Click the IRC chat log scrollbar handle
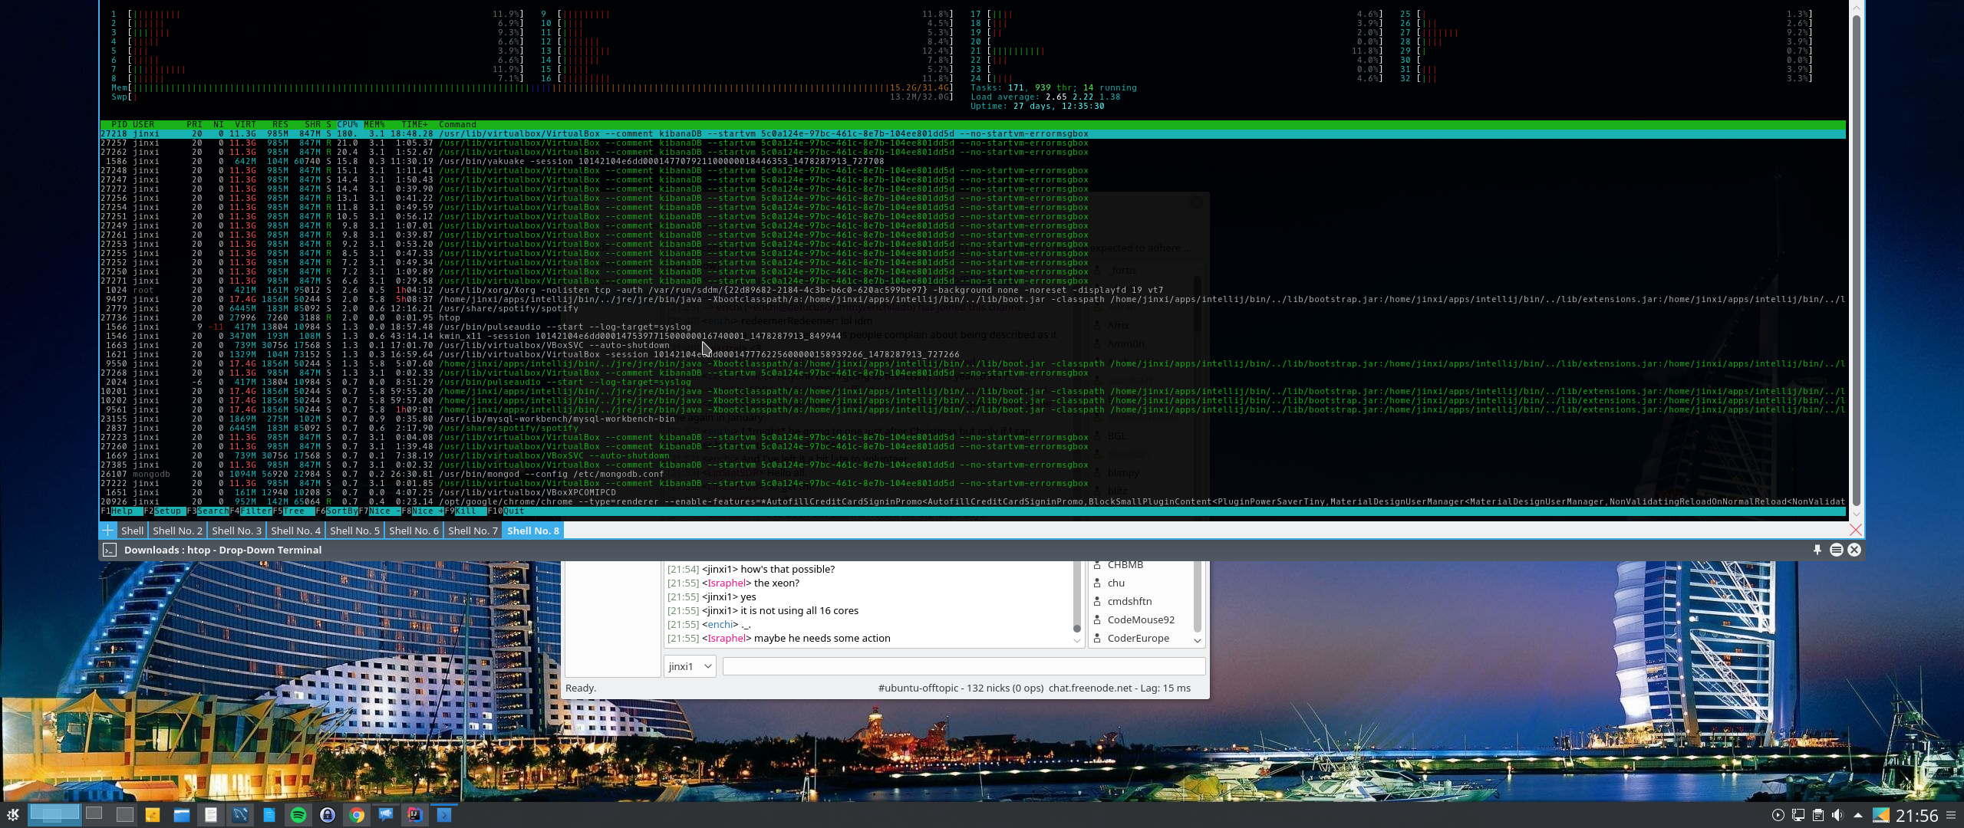1964x828 pixels. 1076,628
